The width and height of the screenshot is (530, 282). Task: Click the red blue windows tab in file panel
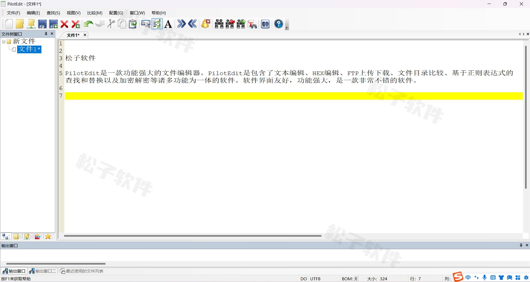[38, 236]
